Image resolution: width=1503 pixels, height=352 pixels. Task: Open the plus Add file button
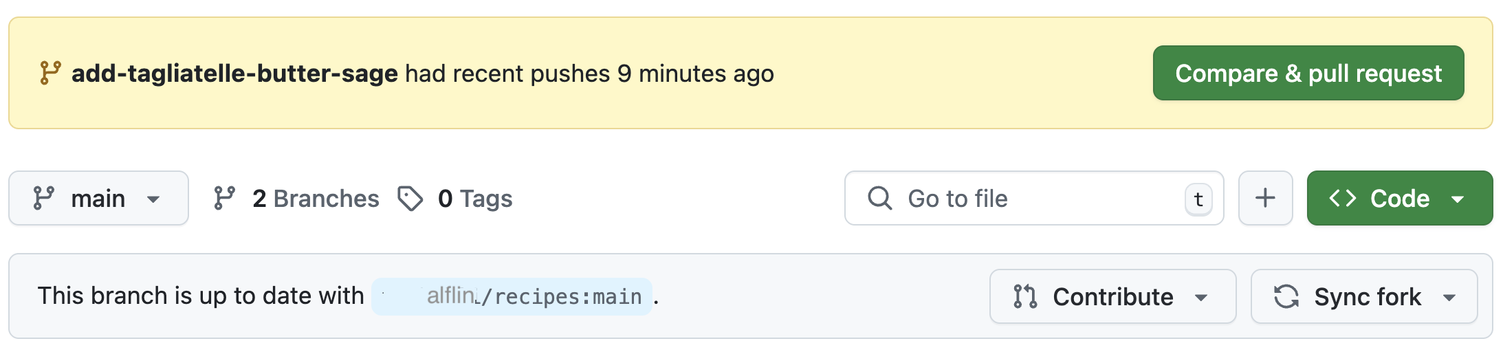pyautogui.click(x=1265, y=198)
